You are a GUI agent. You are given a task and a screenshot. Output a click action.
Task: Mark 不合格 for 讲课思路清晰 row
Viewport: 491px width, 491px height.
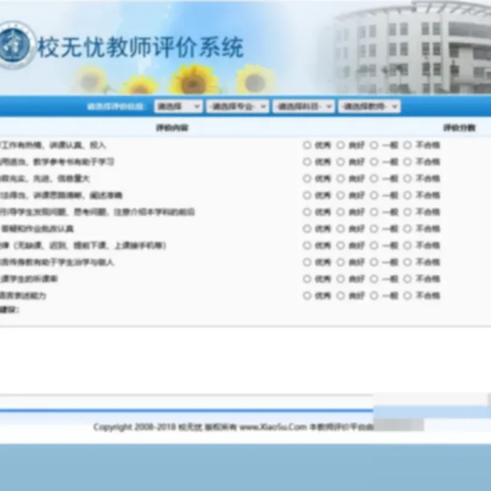[x=407, y=195]
